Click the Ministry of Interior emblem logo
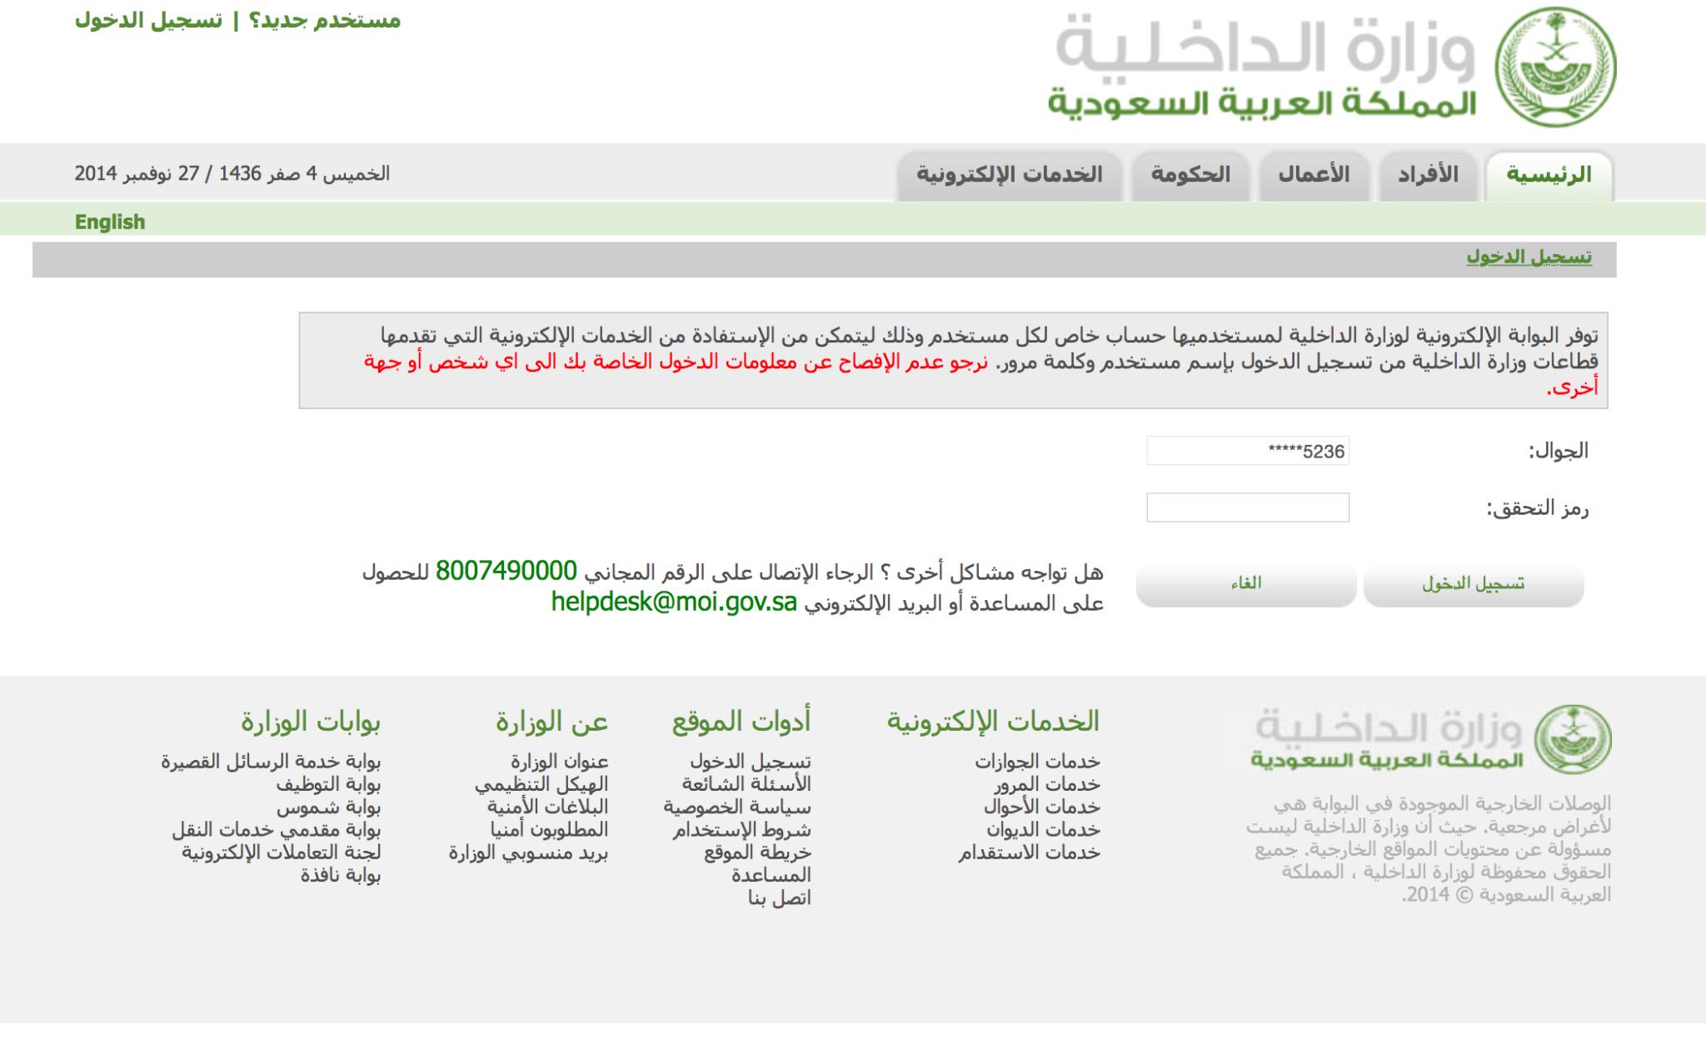Screen dimensions: 1706x1055 [x=1555, y=67]
